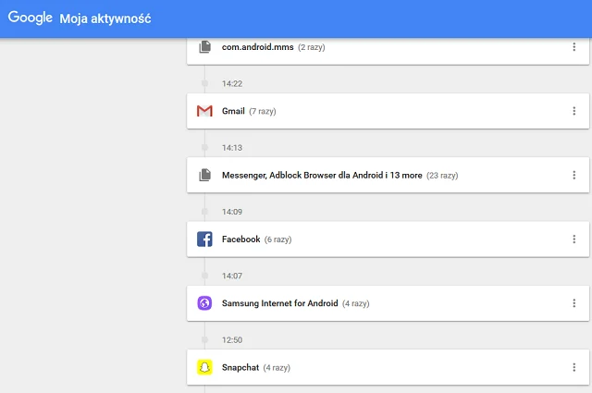Open more options for Samsung Internet entry
This screenshot has height=393, width=592.
tap(573, 303)
